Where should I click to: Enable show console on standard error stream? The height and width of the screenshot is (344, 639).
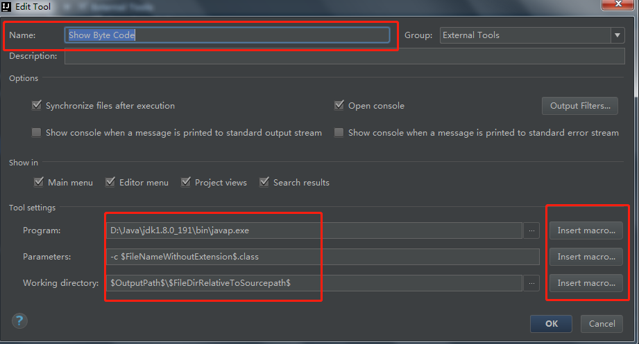point(339,133)
